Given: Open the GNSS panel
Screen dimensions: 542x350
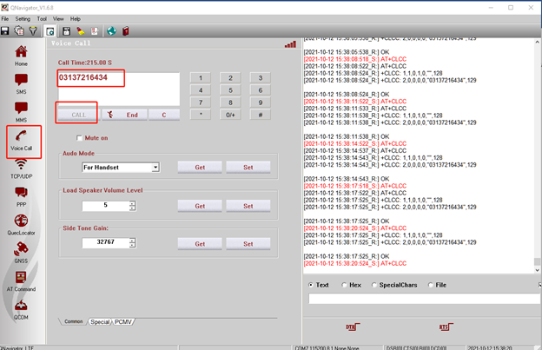Looking at the screenshot, I should point(21,253).
